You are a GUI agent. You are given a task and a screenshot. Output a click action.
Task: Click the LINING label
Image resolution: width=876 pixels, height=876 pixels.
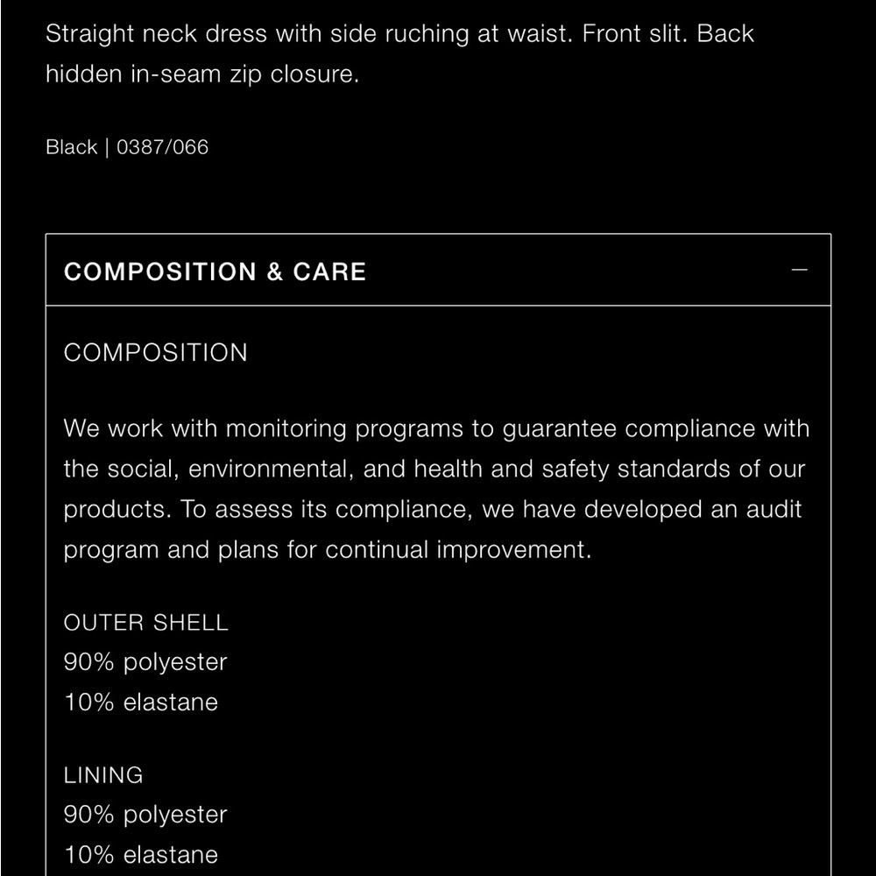[103, 775]
